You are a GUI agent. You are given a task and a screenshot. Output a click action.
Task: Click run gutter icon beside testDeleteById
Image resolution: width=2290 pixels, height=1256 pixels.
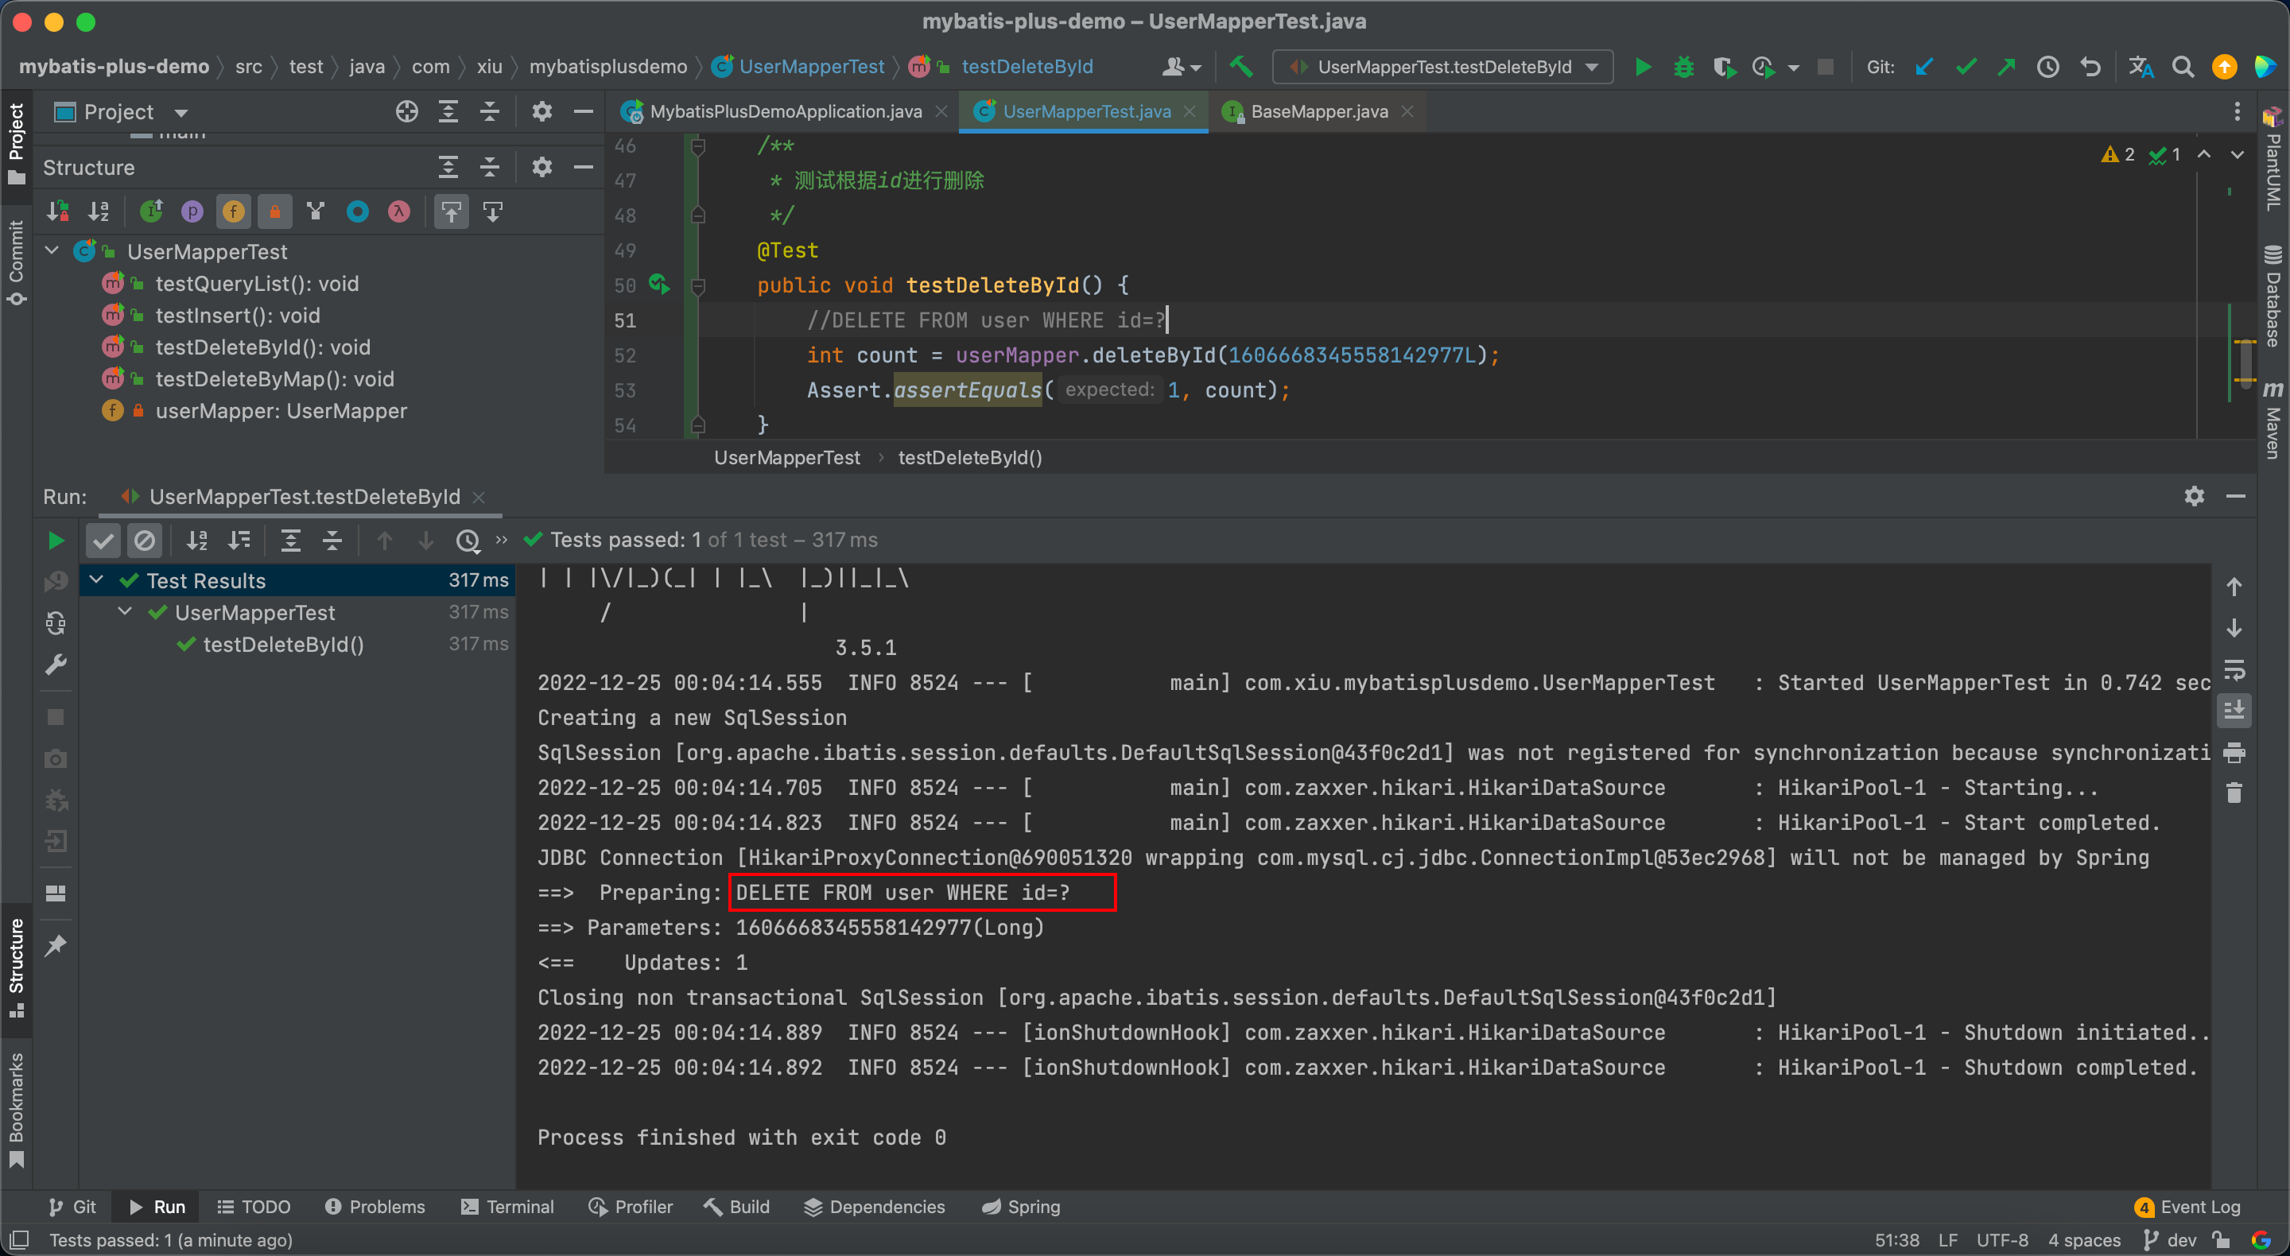[658, 285]
